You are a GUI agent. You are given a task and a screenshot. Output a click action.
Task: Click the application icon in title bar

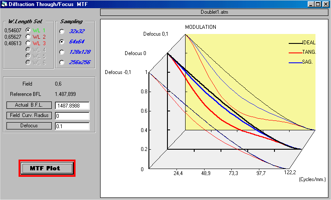pyautogui.click(x=4, y=4)
